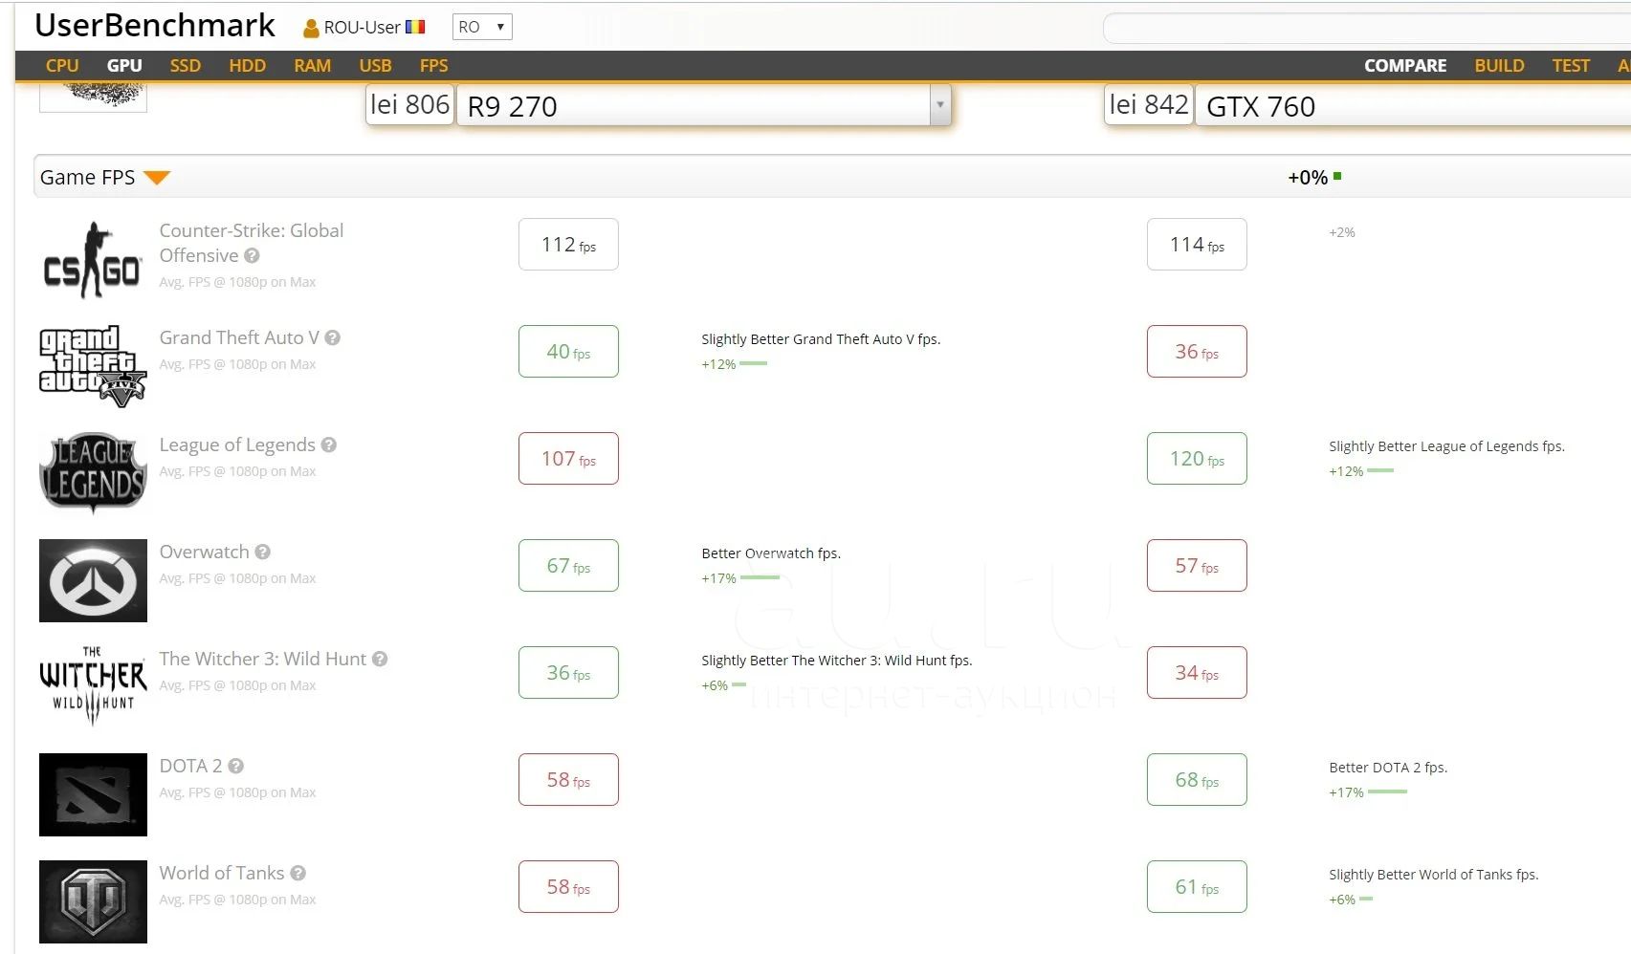1631x954 pixels.
Task: Open the RO country dropdown
Action: (482, 27)
